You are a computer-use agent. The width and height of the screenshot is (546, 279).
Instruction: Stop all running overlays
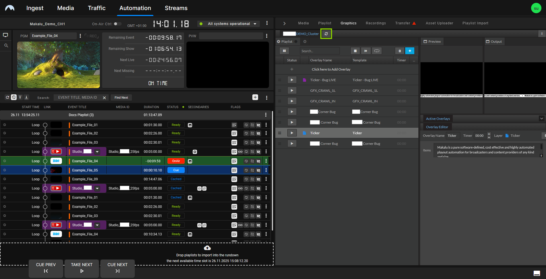(355, 51)
